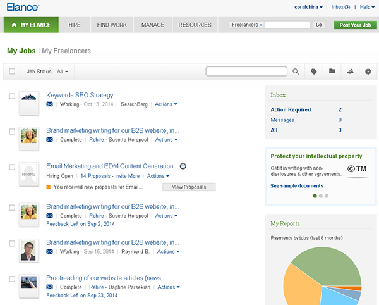The width and height of the screenshot is (379, 305).
Task: Click the Elance logo
Action: tap(23, 7)
